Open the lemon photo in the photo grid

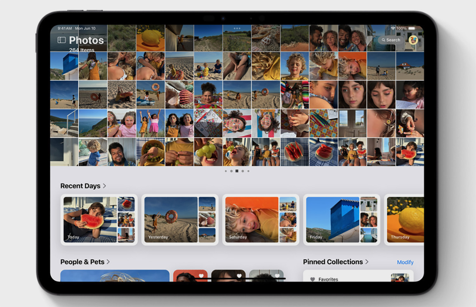coord(150,38)
